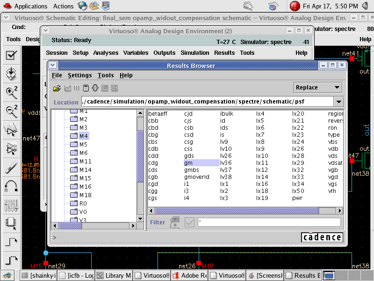
Task: Select the M2 folder in the tree
Action: pyautogui.click(x=79, y=119)
